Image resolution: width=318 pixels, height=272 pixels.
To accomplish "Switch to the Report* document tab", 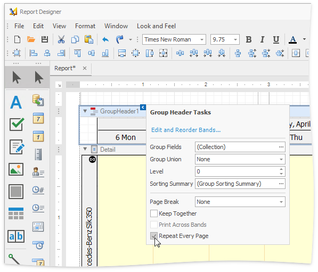I will pyautogui.click(x=65, y=68).
